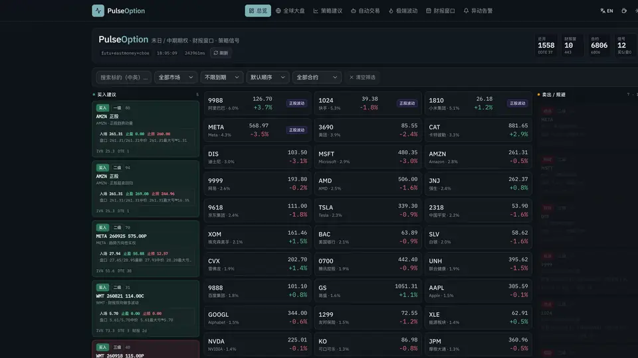Select the 3690 美团 stock tile
Viewport: 638px width, 358px height.
click(x=368, y=131)
